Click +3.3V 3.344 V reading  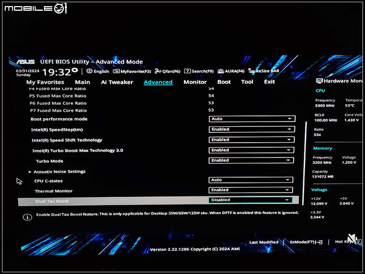point(317,217)
